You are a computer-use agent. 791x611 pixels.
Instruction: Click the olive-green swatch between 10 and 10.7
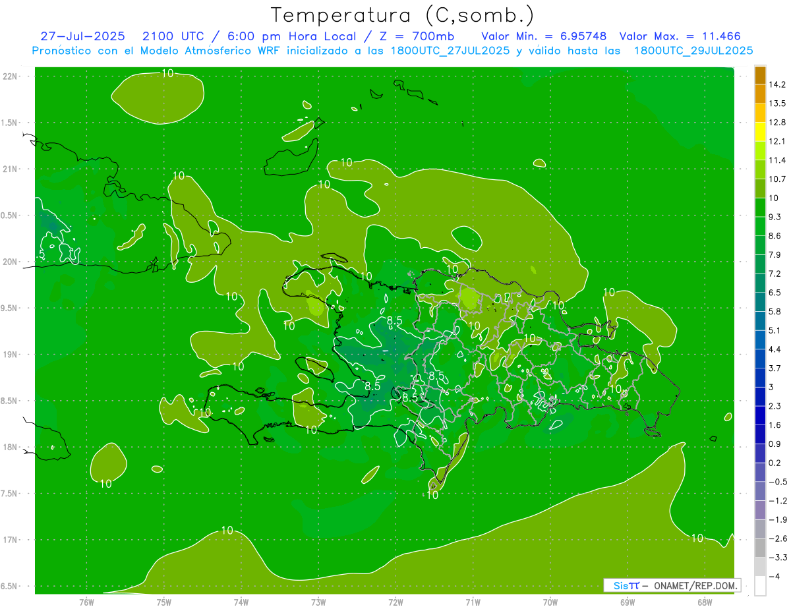760,189
